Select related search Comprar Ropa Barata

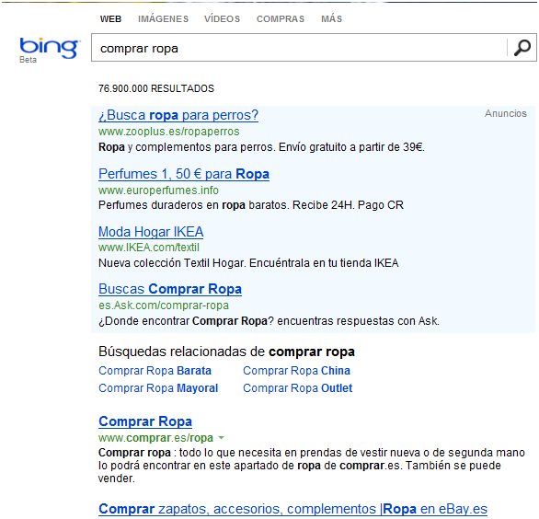[155, 371]
